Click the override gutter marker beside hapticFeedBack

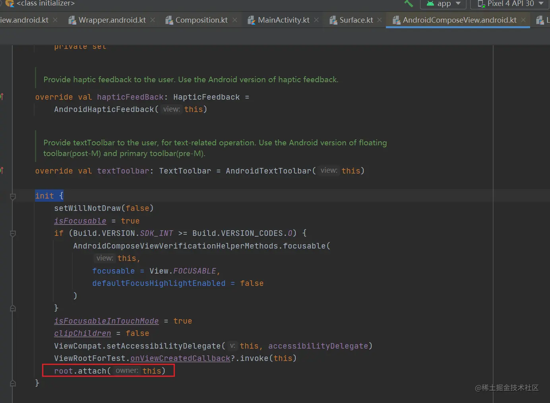tap(2, 96)
